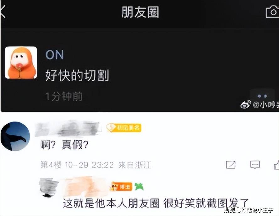The height and width of the screenshot is (216, 279).
Task: Tap the back arrow in Moments header
Action: tap(3, 11)
